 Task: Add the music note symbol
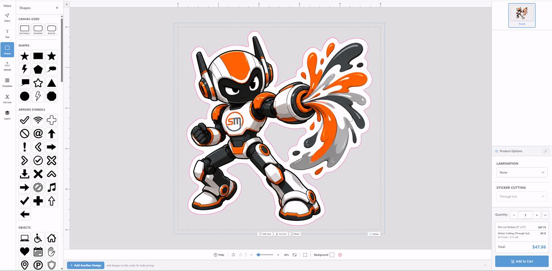[51, 187]
